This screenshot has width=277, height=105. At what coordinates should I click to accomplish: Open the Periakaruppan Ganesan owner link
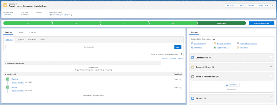point(61,15)
